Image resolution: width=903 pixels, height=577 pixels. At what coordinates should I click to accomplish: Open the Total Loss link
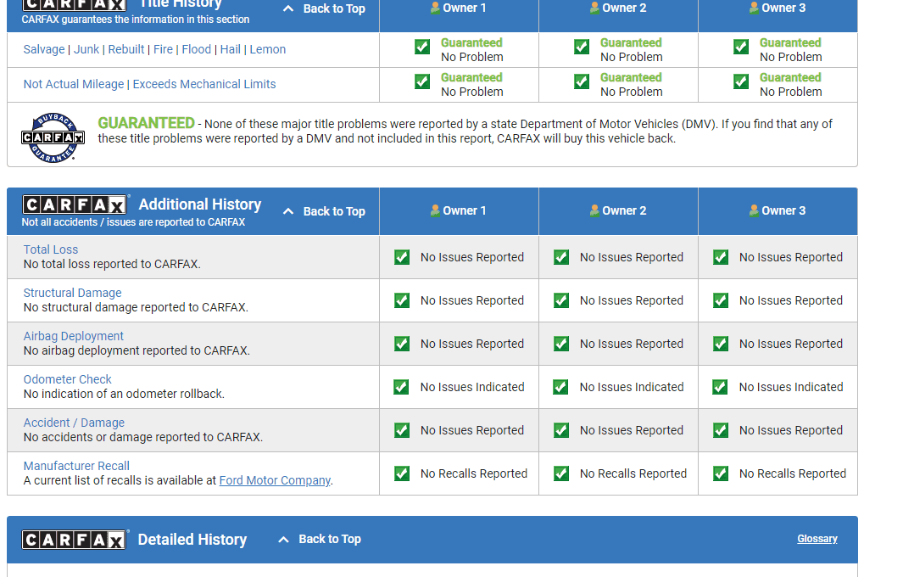click(51, 249)
